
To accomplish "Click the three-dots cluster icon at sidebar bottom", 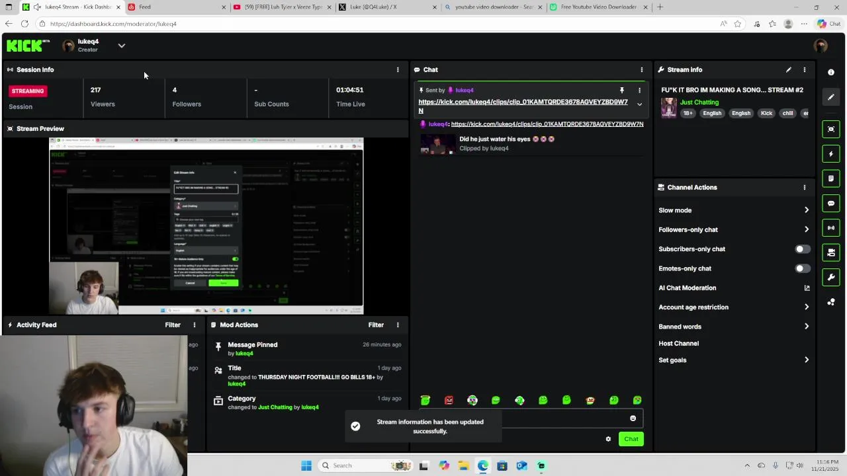I will (831, 302).
